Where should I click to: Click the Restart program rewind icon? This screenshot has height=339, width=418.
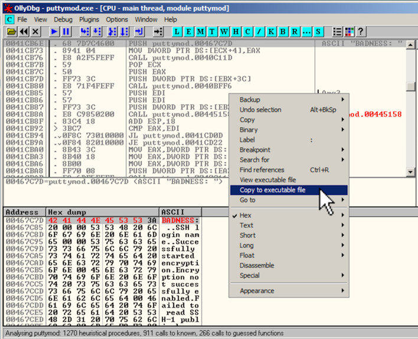pyautogui.click(x=24, y=31)
